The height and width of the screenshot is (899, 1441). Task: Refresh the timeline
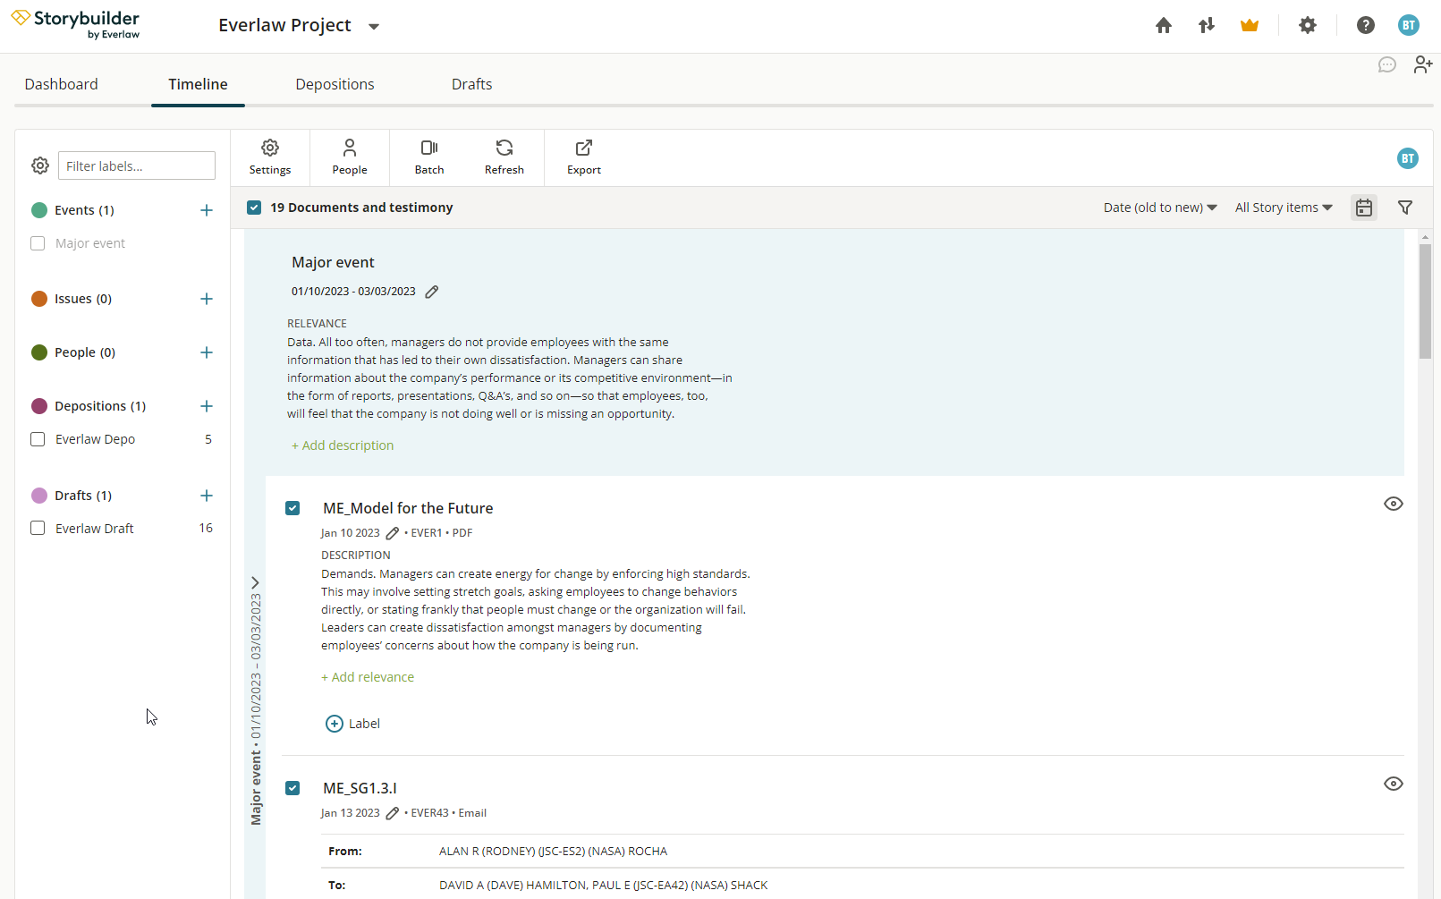(x=504, y=157)
